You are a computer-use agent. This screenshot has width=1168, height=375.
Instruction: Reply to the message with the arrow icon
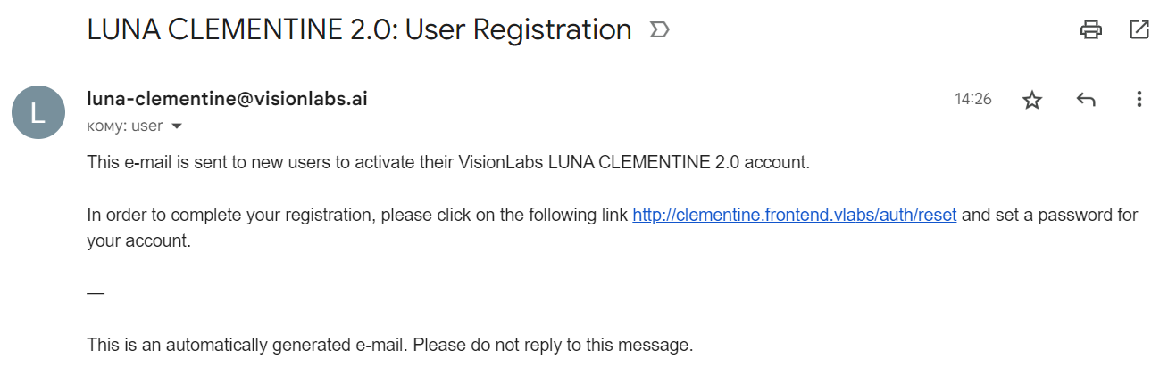pos(1086,100)
